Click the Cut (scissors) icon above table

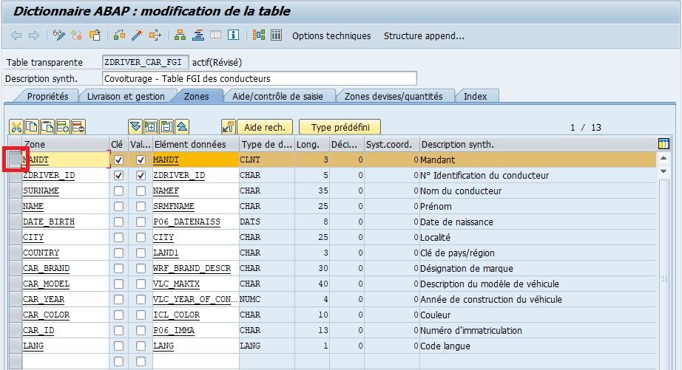coord(16,127)
